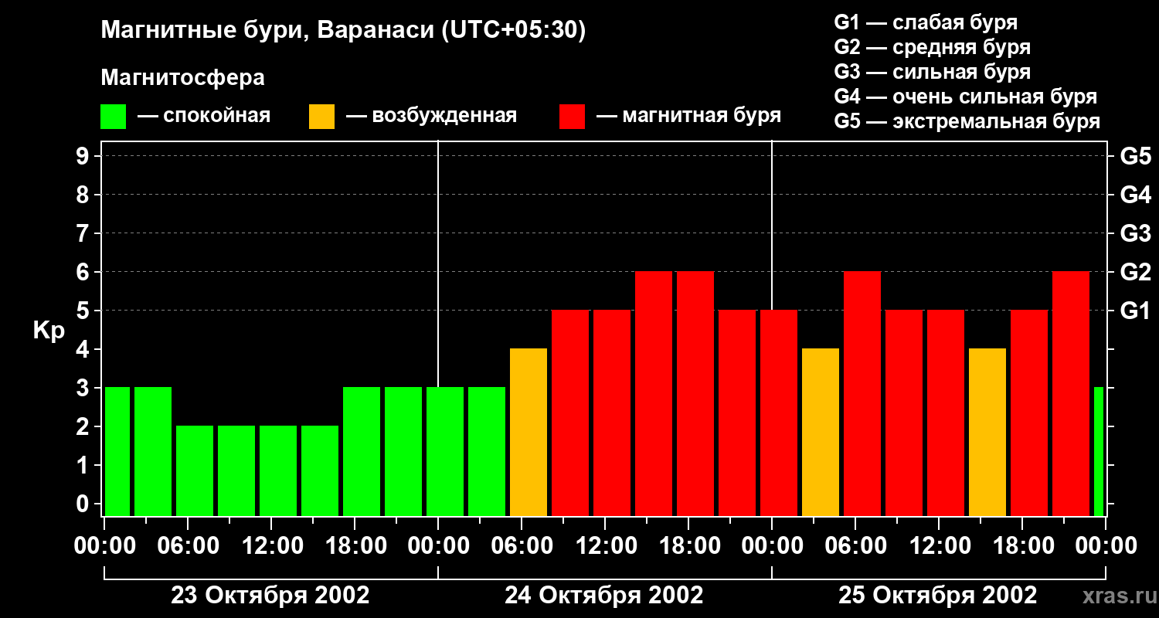Click the yellow 'возбужденная' legend swatch
The image size is (1159, 618).
click(322, 116)
